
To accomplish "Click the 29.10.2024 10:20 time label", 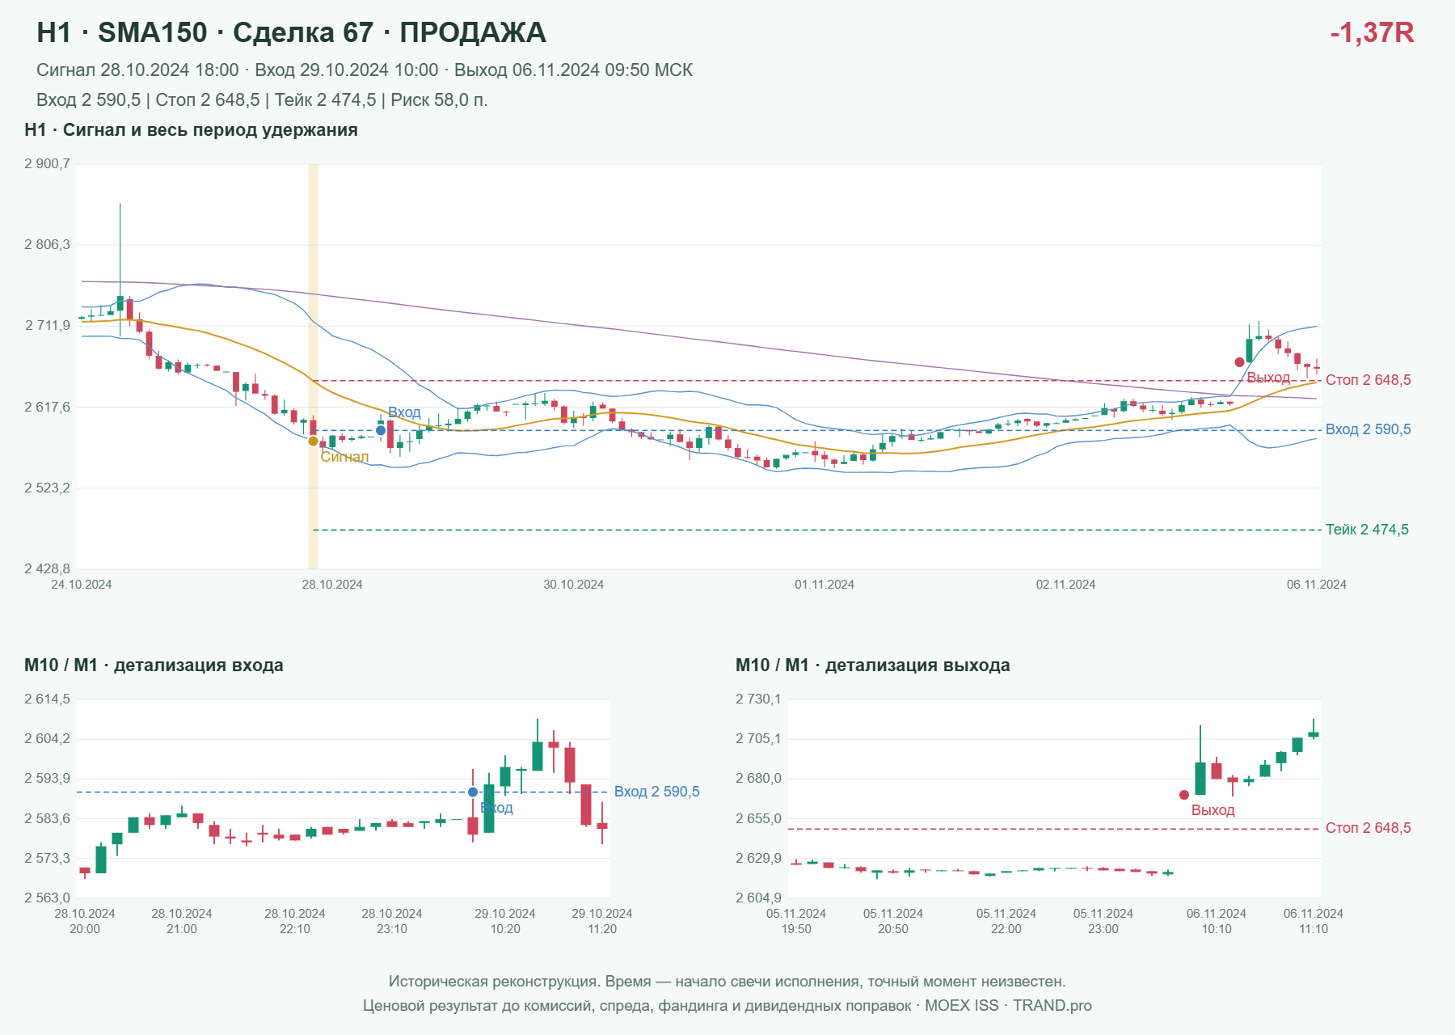I will coord(505,922).
